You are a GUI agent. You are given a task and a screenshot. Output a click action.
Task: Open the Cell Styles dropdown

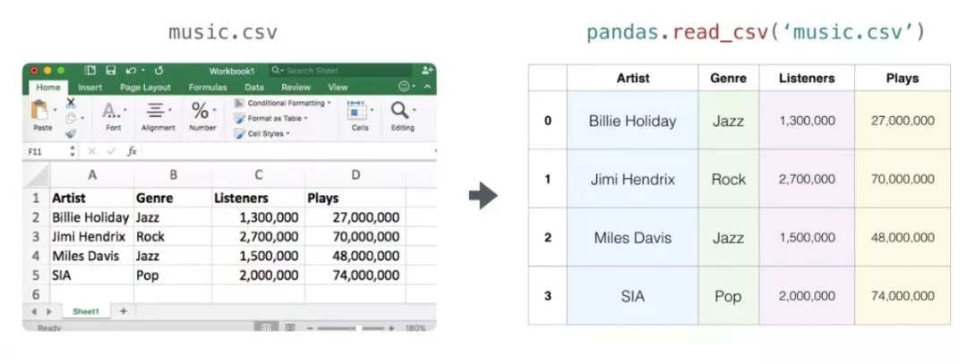point(265,133)
